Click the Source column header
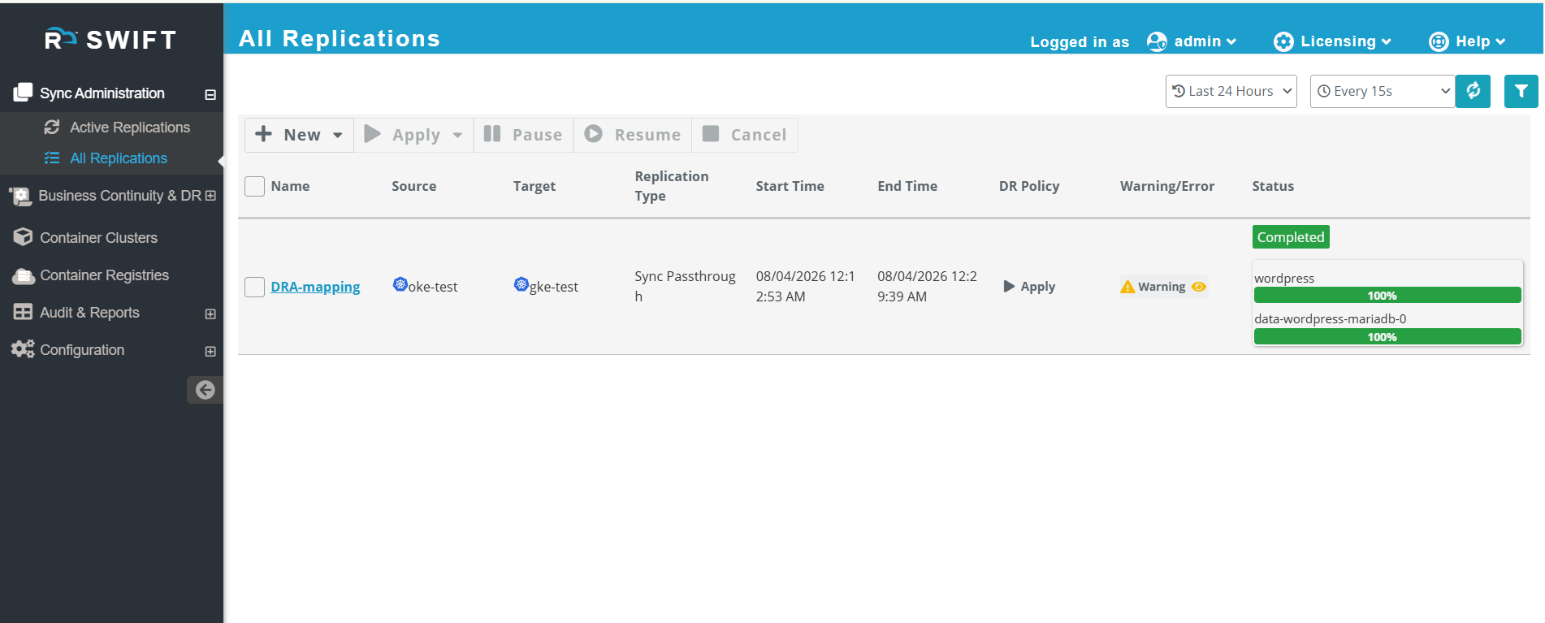 click(413, 186)
